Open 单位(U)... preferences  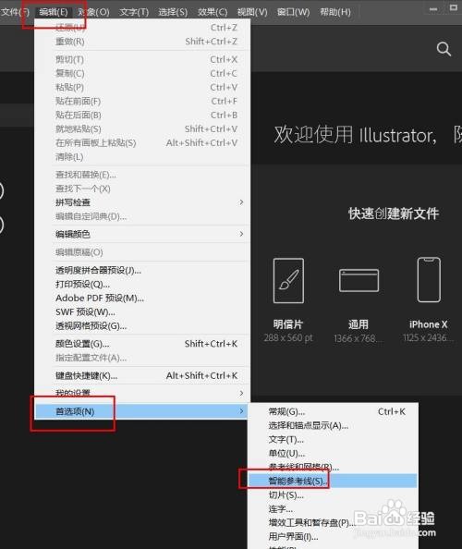333,454
